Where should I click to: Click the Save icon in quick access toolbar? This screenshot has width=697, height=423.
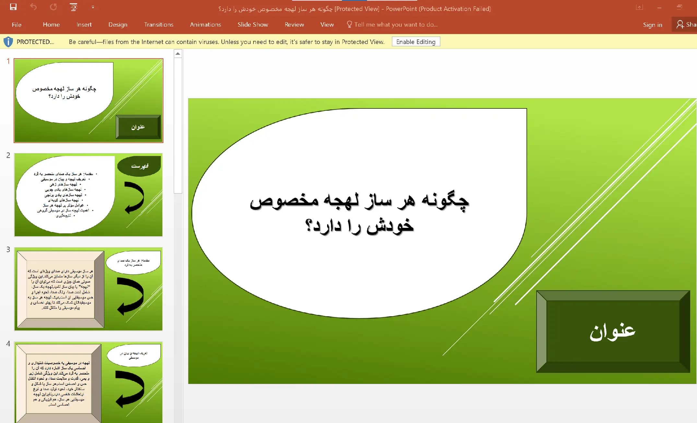click(13, 7)
